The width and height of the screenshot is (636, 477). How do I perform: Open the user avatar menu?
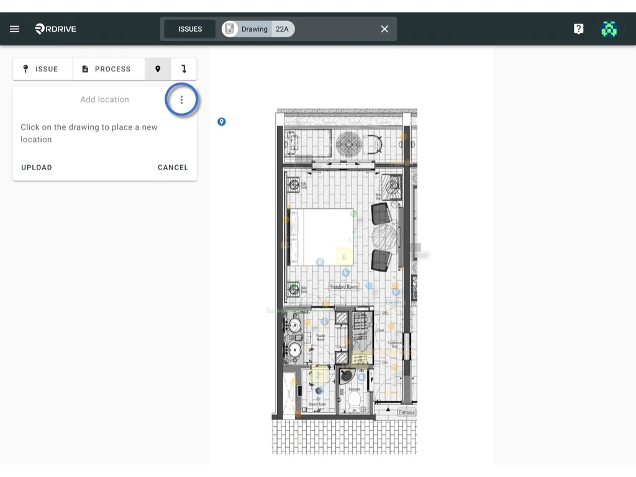pos(609,29)
